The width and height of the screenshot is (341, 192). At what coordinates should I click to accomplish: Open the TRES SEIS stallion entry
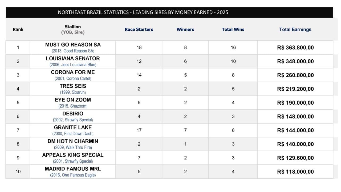pos(73,86)
